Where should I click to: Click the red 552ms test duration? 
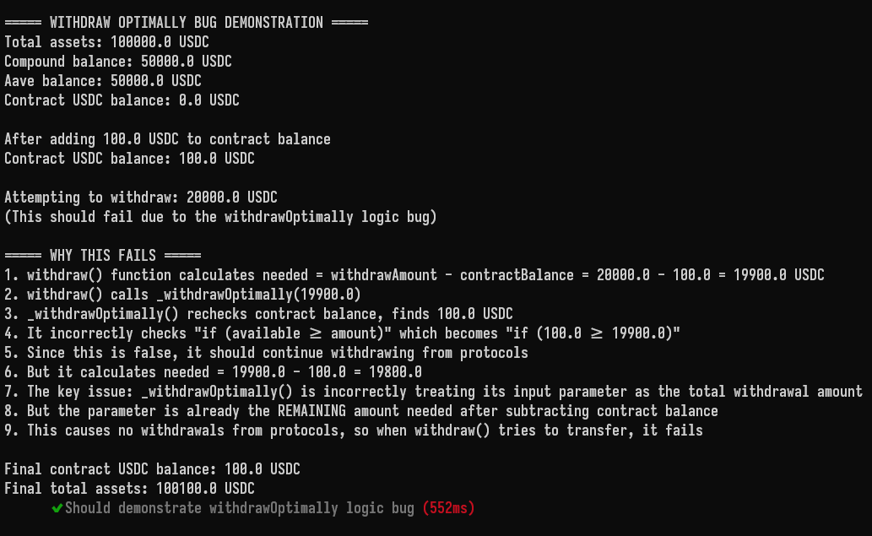tap(448, 508)
